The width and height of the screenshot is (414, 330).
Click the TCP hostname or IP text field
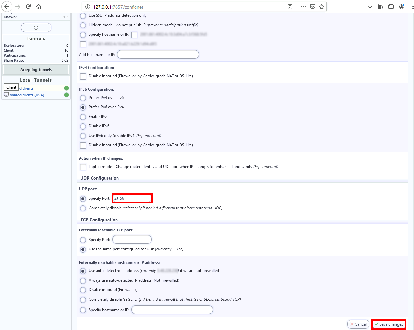tap(172, 310)
